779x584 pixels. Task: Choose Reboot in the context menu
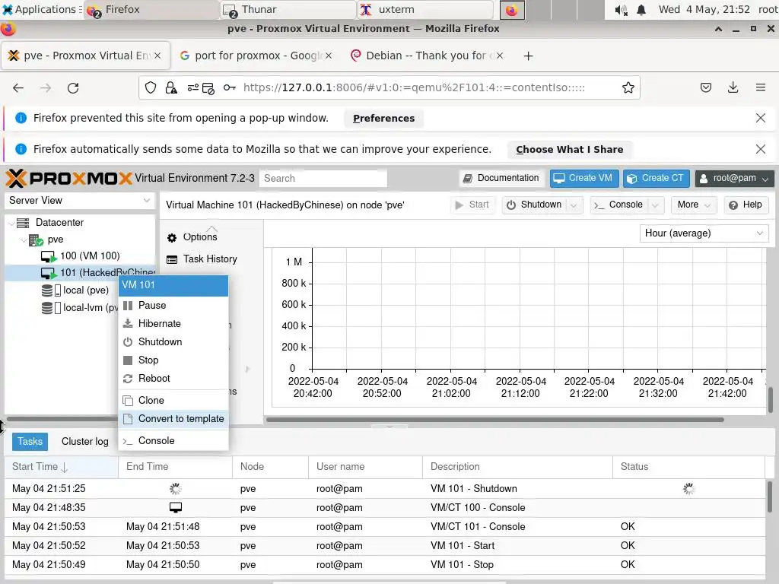pyautogui.click(x=173, y=379)
